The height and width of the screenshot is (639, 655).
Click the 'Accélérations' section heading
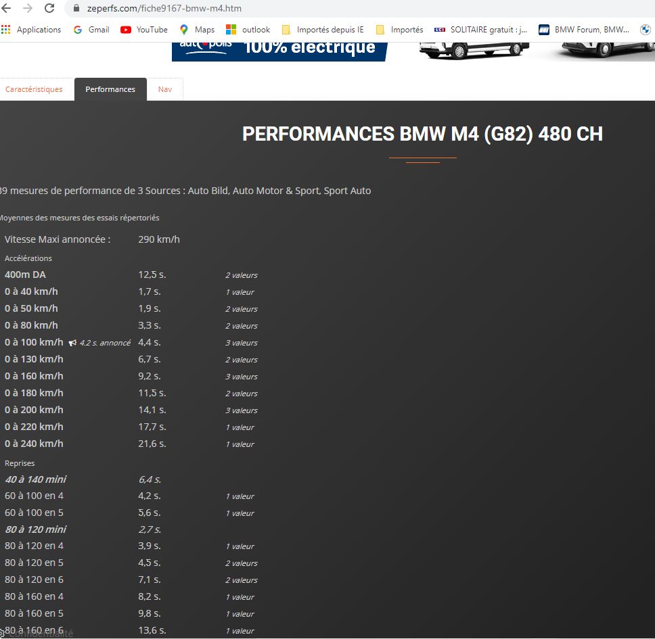click(28, 258)
